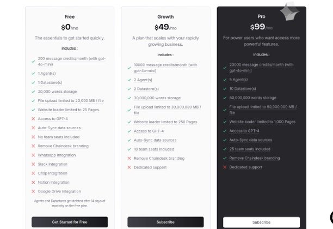This screenshot has width=333, height=229.
Task: Click the red X next to Slack Integration
Action: [x=34, y=164]
